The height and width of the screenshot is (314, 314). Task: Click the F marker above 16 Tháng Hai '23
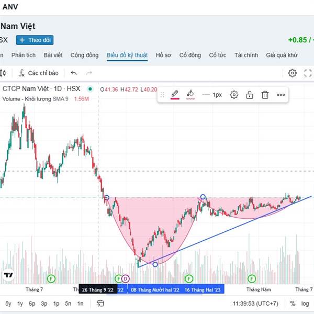[188, 278]
